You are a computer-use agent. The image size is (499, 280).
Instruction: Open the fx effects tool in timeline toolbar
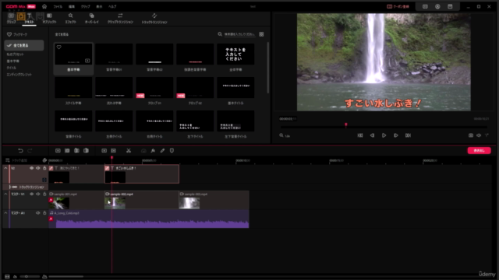click(153, 151)
